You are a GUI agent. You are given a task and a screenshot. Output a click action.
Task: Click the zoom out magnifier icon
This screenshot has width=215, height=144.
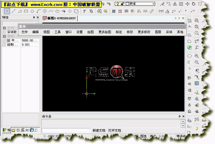coord(197,62)
